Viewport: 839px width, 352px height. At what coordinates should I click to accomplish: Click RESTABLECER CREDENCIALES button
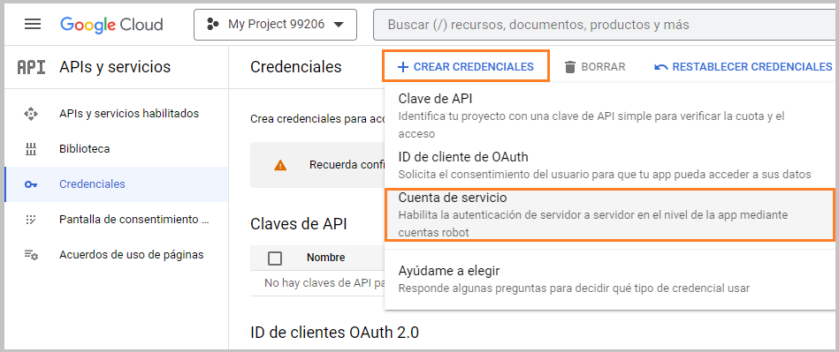click(744, 67)
